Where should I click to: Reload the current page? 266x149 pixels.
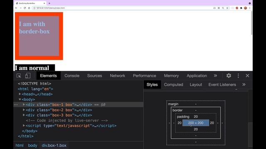coord(25,8)
